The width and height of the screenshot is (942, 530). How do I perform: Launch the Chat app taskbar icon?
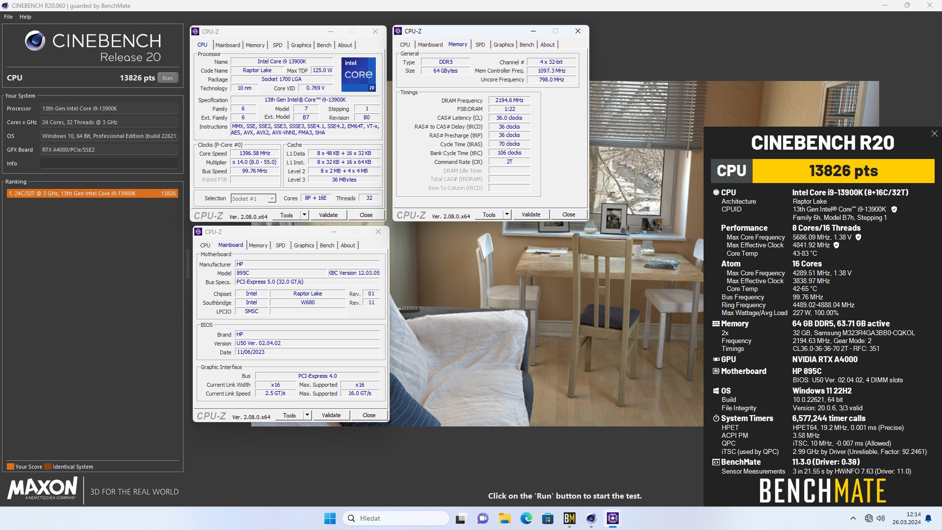483,518
